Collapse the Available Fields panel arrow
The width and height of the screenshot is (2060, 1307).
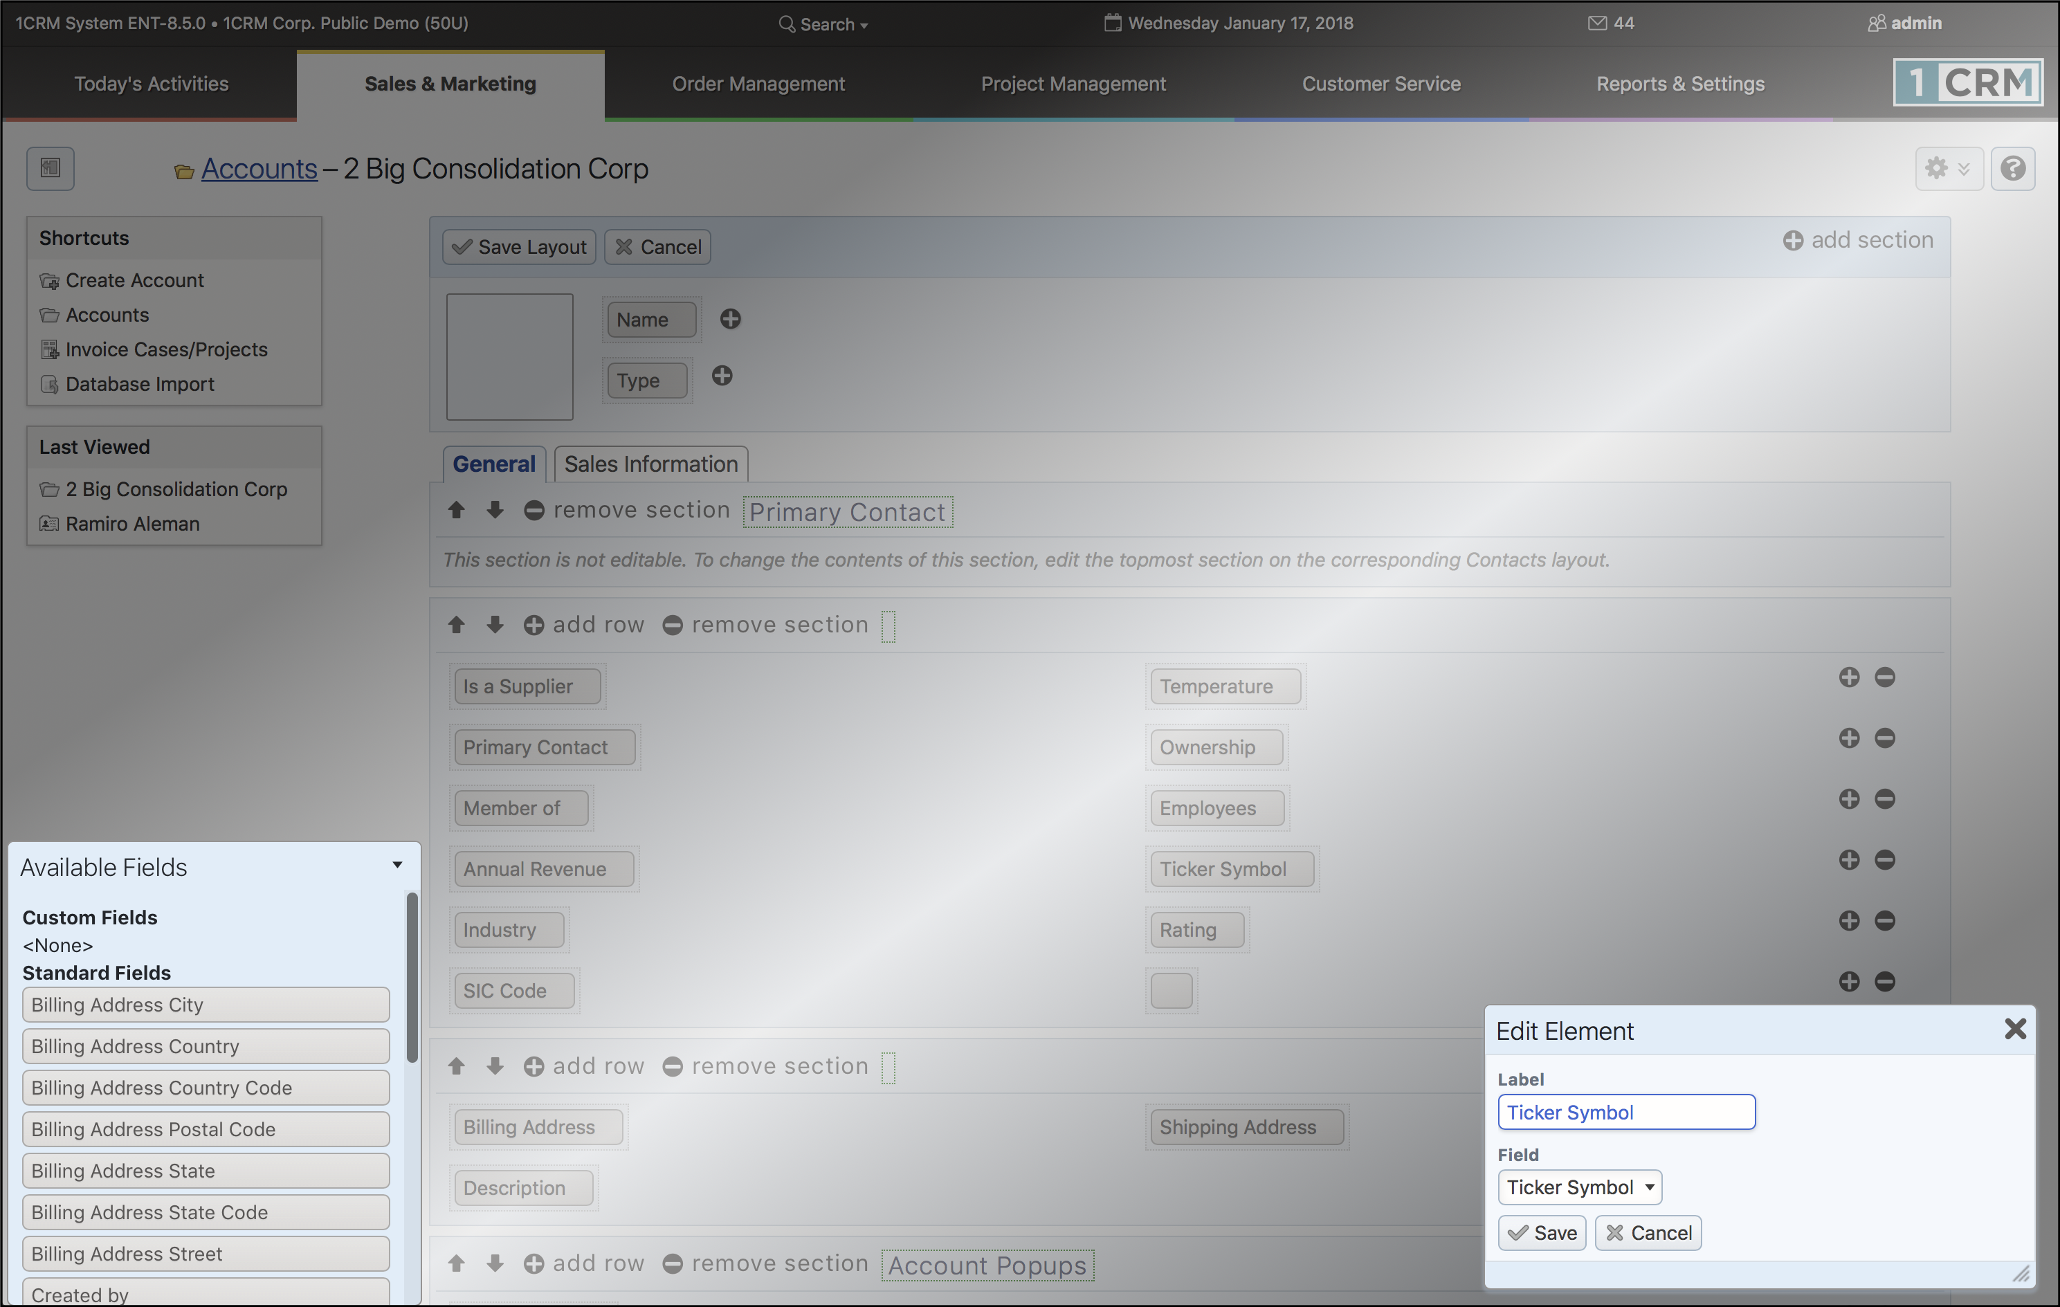[x=397, y=866]
